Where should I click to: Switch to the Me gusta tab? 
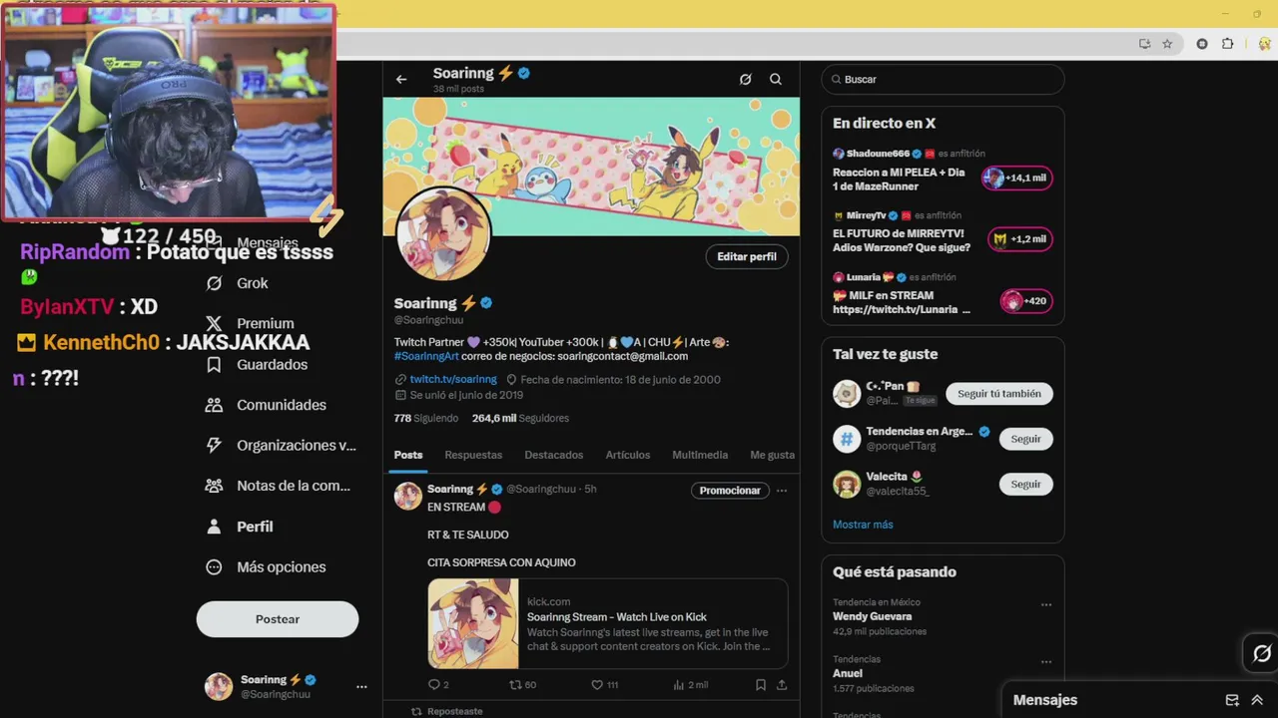[773, 455]
